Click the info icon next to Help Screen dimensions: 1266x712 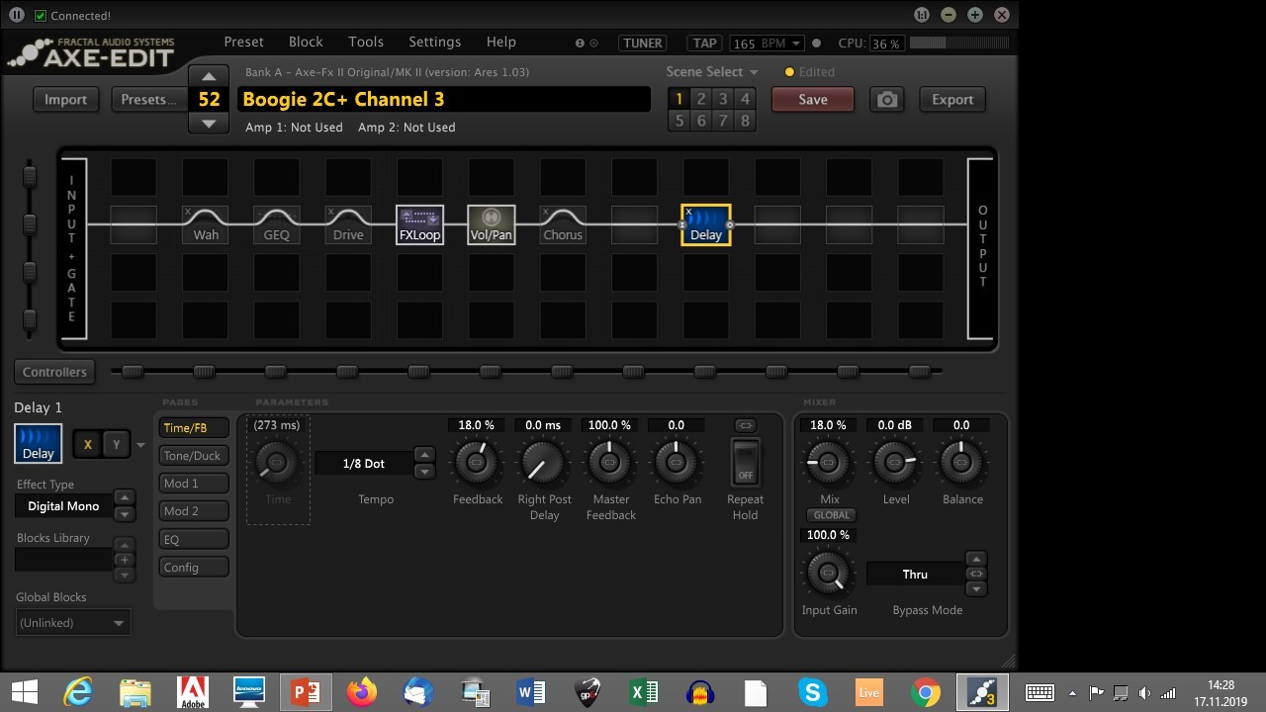[580, 44]
